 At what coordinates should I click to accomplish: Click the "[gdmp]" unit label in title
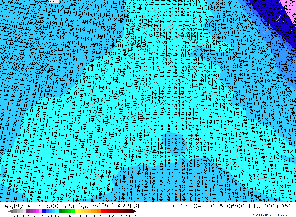point(89,206)
